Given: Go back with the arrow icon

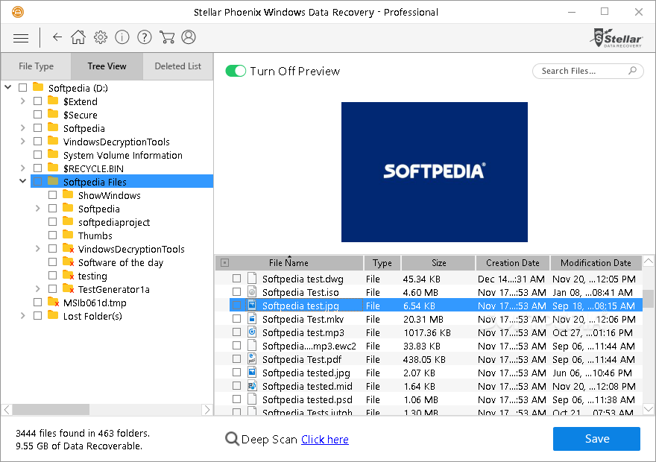Looking at the screenshot, I should click(57, 37).
